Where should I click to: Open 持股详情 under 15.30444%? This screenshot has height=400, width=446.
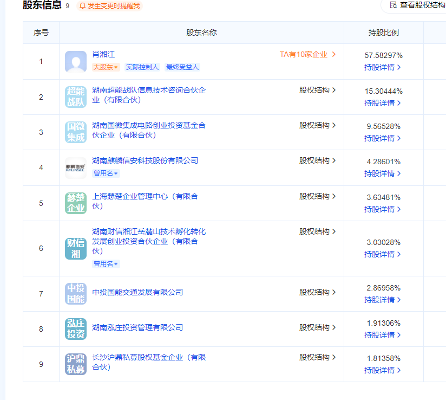coord(382,103)
